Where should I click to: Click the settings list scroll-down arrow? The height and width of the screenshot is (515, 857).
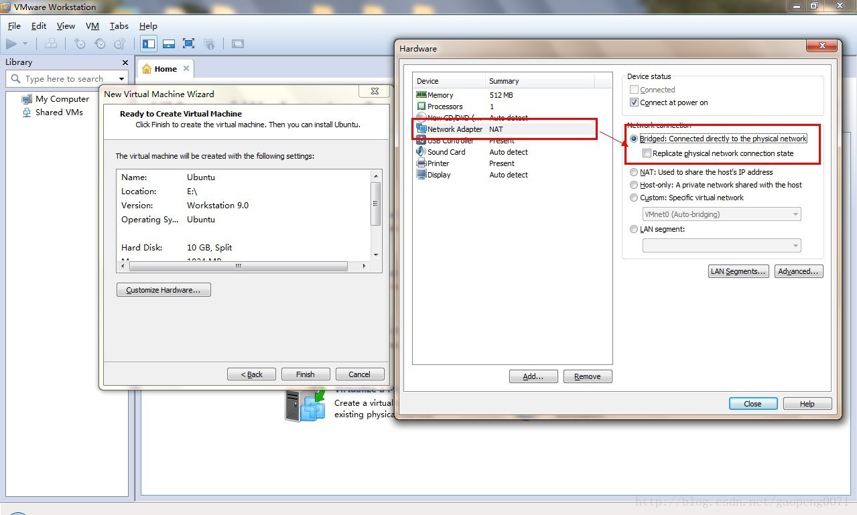pyautogui.click(x=376, y=254)
